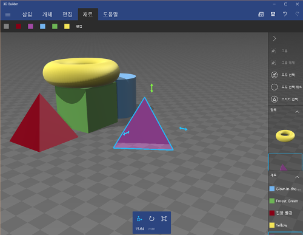The width and height of the screenshot is (303, 235).
Task: Select the Move tool in bottom toolbar
Action: click(x=139, y=219)
